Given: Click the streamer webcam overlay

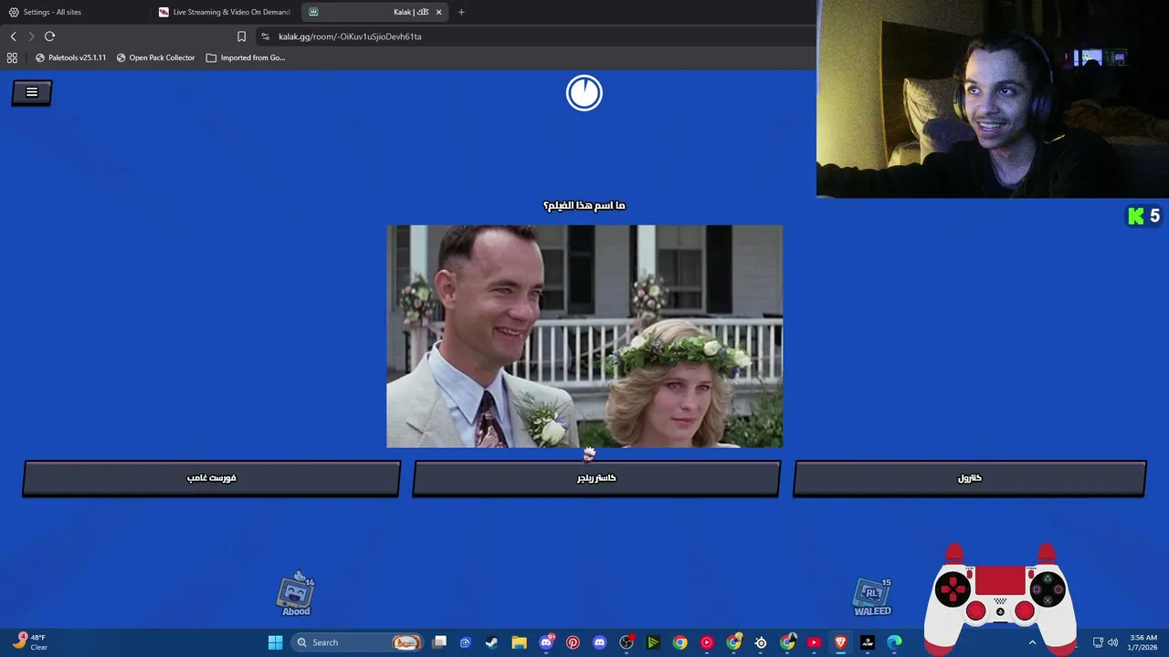Looking at the screenshot, I should [x=993, y=99].
